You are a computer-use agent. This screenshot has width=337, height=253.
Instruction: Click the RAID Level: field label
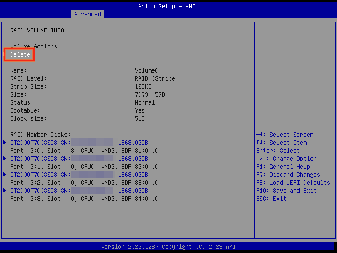pyautogui.click(x=28, y=78)
